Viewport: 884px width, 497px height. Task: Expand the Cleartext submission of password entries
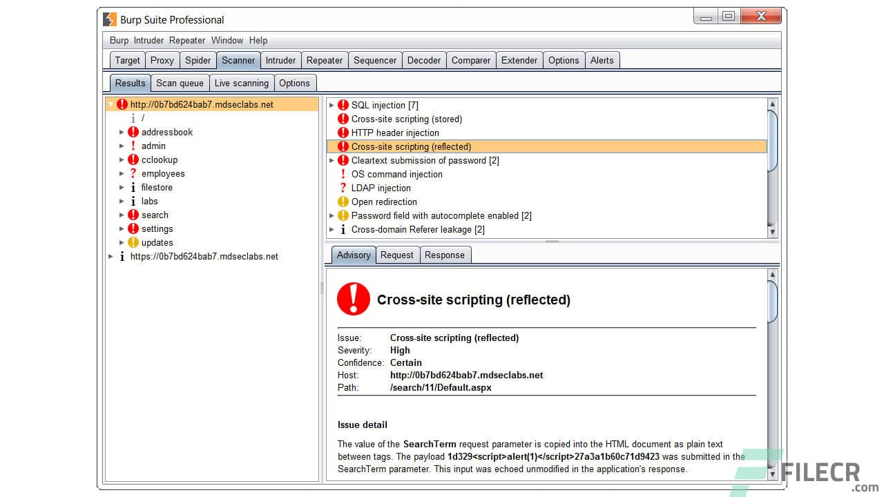333,160
